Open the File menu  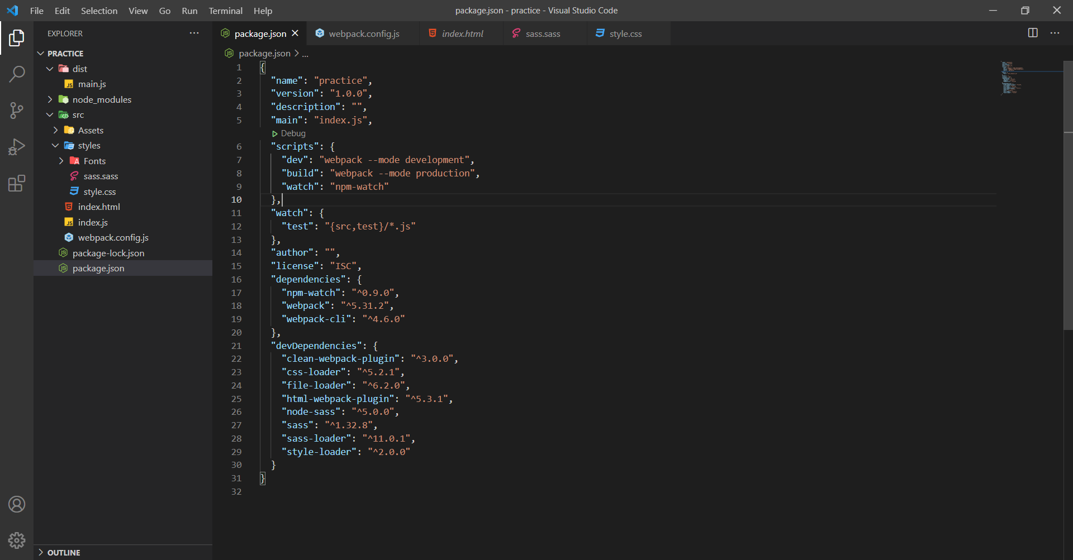(x=37, y=11)
